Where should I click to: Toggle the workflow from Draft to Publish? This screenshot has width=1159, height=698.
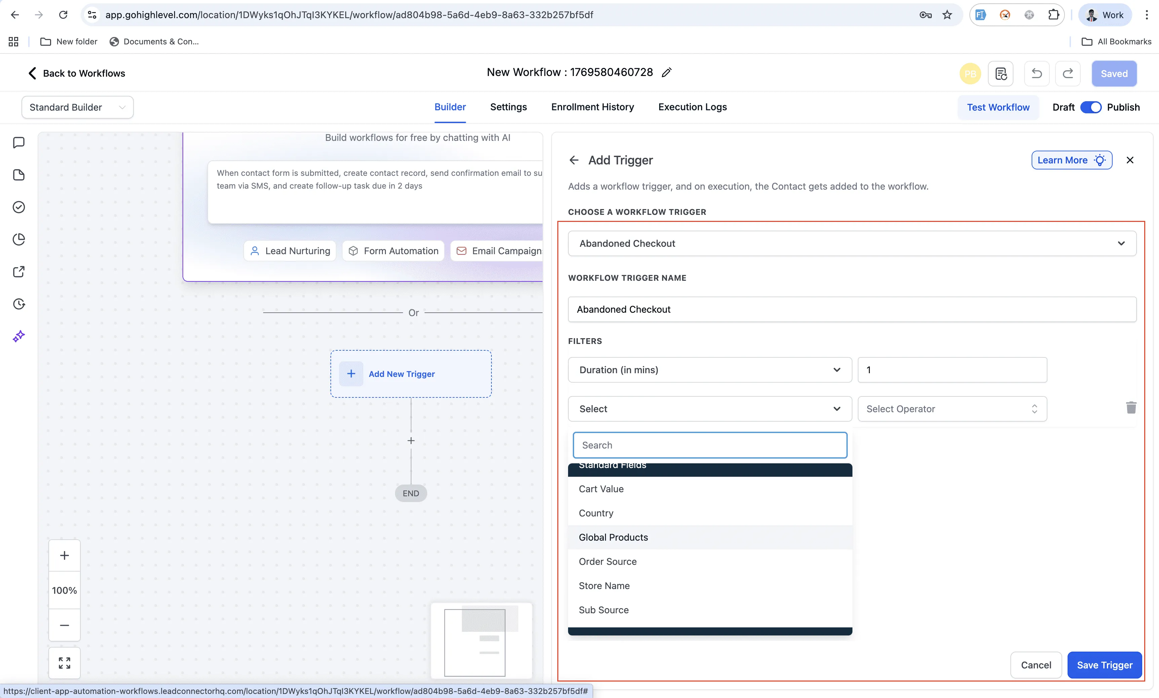[1091, 107]
